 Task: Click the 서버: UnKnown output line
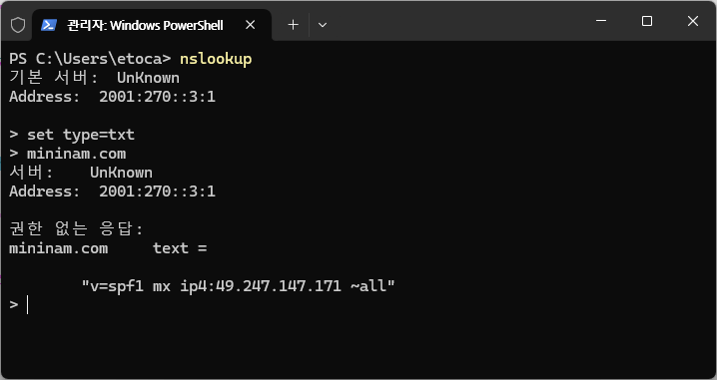[x=81, y=173]
